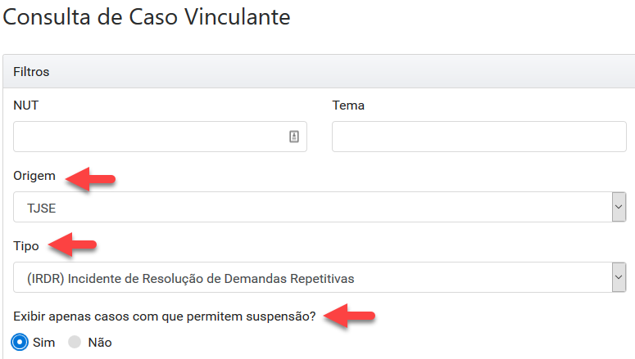Click the Consulta de Caso Vinculante heading
Screen dimensions: 635x359
click(x=147, y=16)
